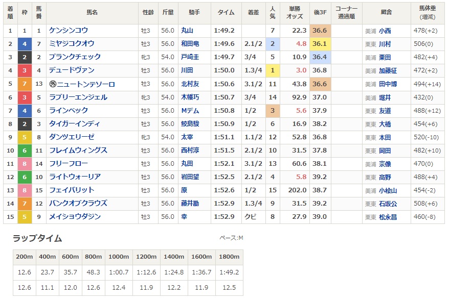This screenshot has width=449, height=301.
Task: Click the blue frame 4 swatch for ミヤジコクオウ
Action: tap(25, 44)
